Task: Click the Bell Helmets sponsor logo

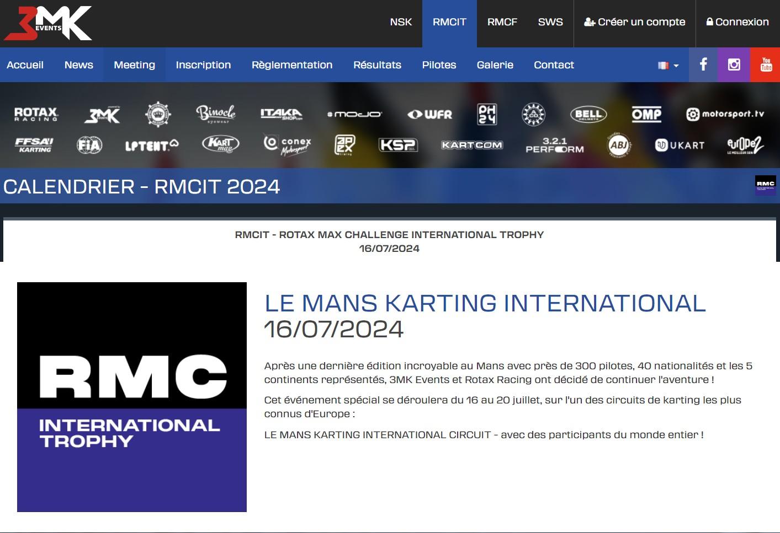Action: pos(588,114)
